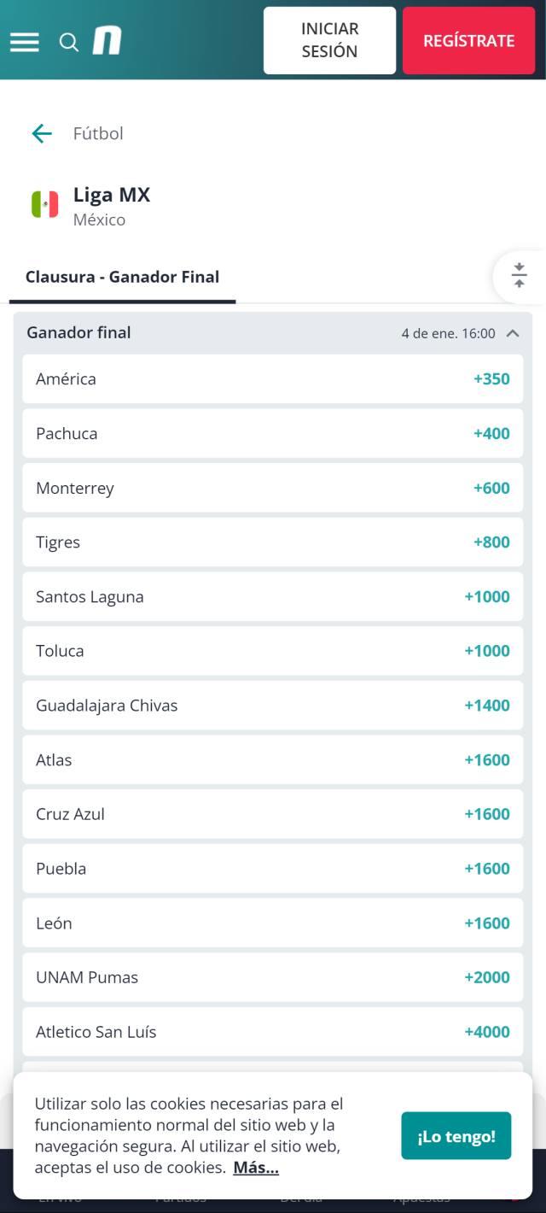Click the site logo icon
Viewport: 546px width, 1213px height.
pyautogui.click(x=107, y=40)
